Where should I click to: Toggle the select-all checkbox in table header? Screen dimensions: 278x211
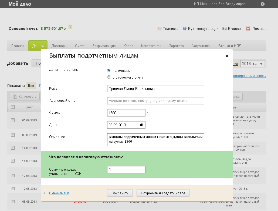[x=13, y=107]
